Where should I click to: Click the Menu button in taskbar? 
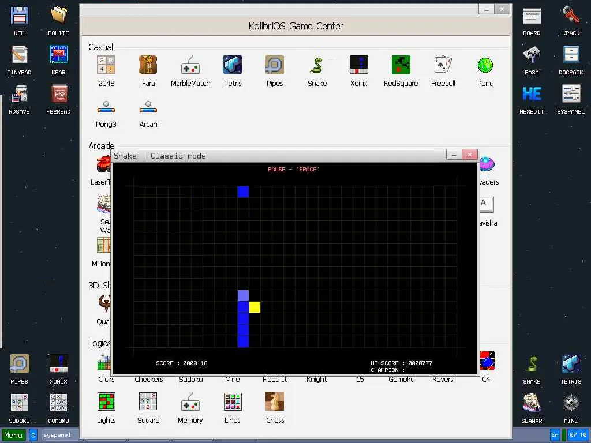click(x=14, y=435)
